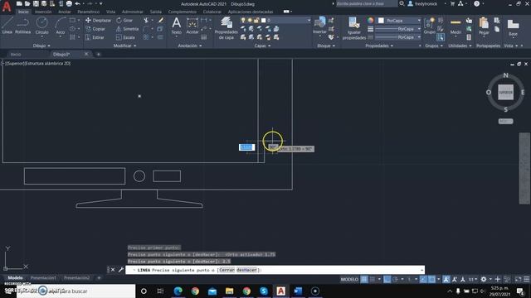Select the Acotar dimension tool
The height and width of the screenshot is (298, 531).
click(192, 26)
